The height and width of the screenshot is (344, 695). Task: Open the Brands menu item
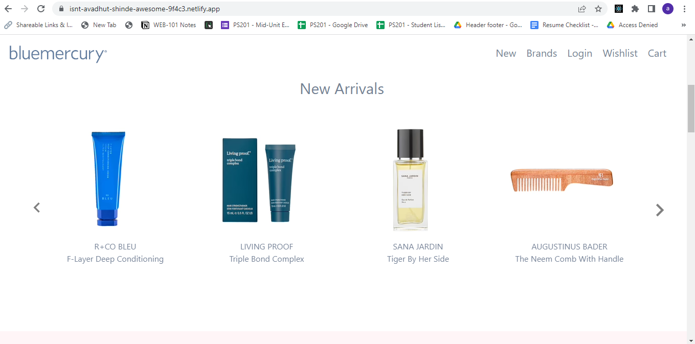pos(542,53)
